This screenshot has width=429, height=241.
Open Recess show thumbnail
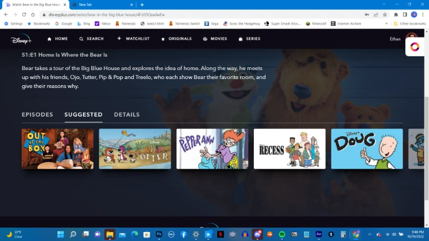tap(290, 149)
